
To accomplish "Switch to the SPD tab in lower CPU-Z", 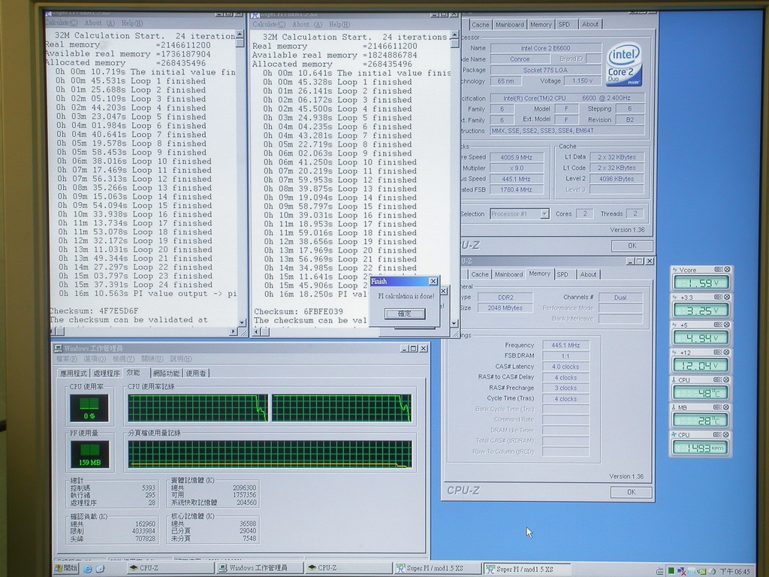I will click(x=562, y=274).
